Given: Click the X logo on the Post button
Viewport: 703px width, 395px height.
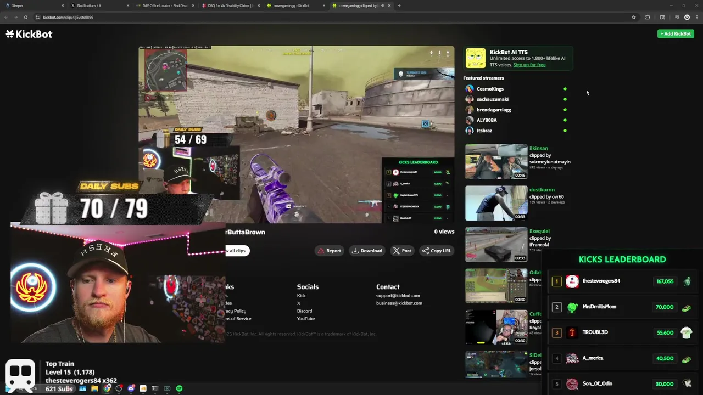Looking at the screenshot, I should 396,251.
